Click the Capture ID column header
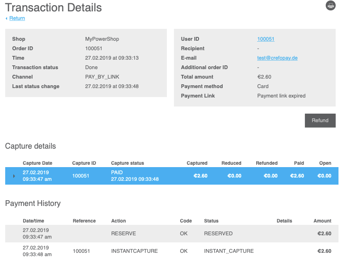This screenshot has width=347, height=267. click(x=84, y=163)
